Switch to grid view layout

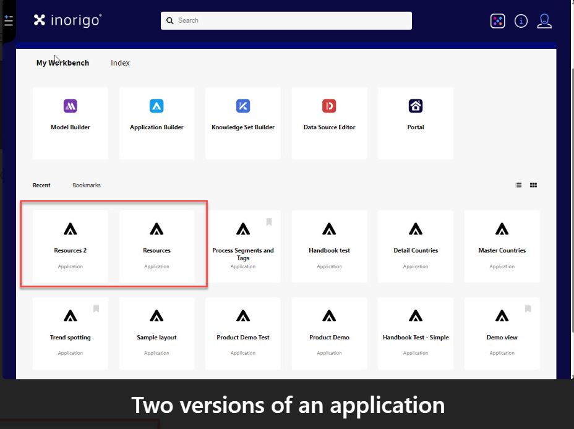pos(533,185)
